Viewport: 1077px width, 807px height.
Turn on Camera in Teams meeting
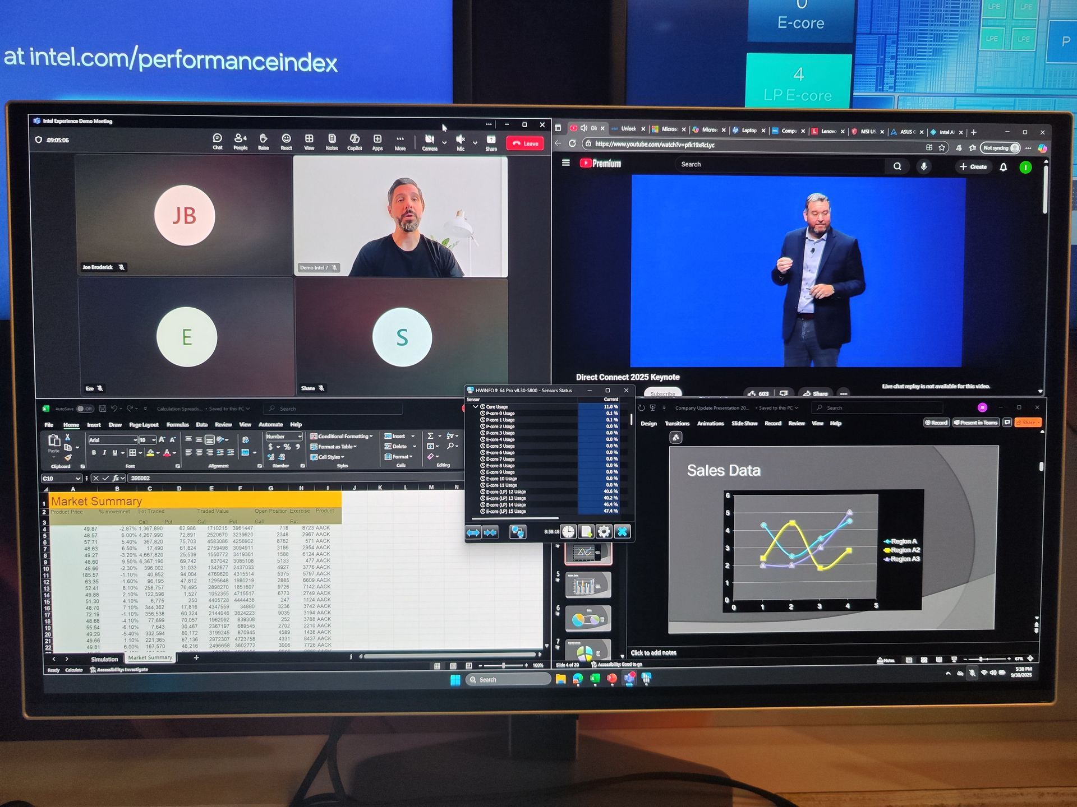point(430,142)
